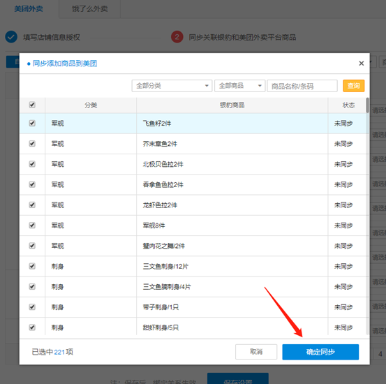Select the 芥末章鱼2件 product cell
Viewport: 386px width, 384px height.
tap(232, 144)
